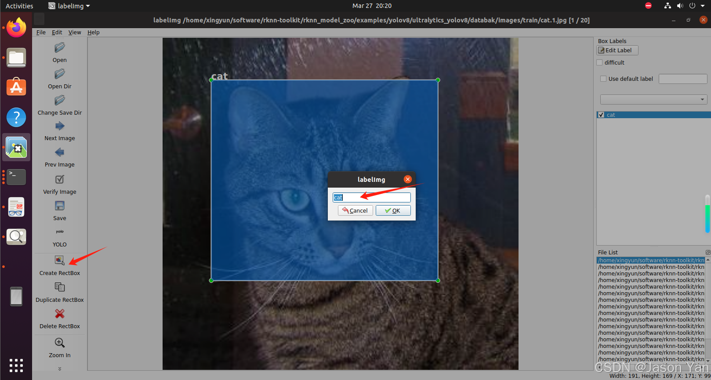Open the labelImg app menu in top bar
The image size is (711, 380).
tap(69, 6)
